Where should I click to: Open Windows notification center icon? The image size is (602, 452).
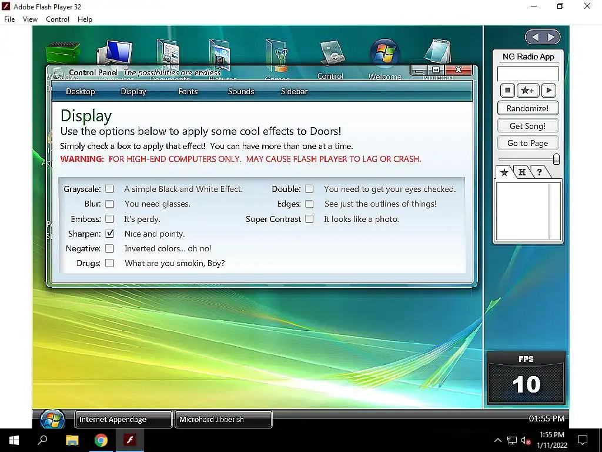tap(583, 440)
